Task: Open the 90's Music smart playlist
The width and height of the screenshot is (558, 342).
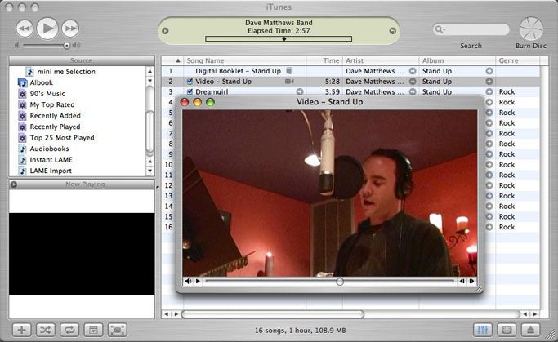Action: (x=47, y=94)
